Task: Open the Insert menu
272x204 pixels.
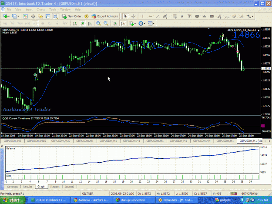Action: [29, 10]
